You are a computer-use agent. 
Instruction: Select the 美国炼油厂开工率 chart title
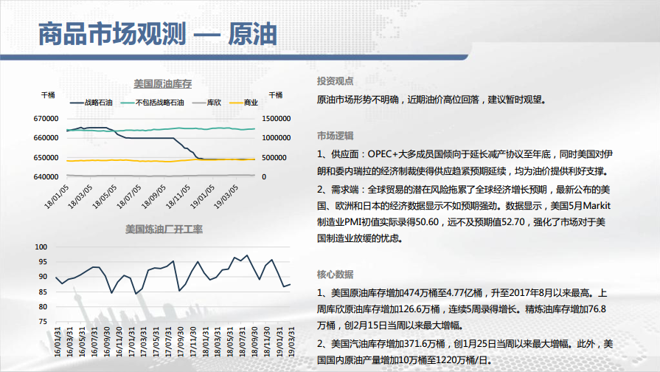163,229
